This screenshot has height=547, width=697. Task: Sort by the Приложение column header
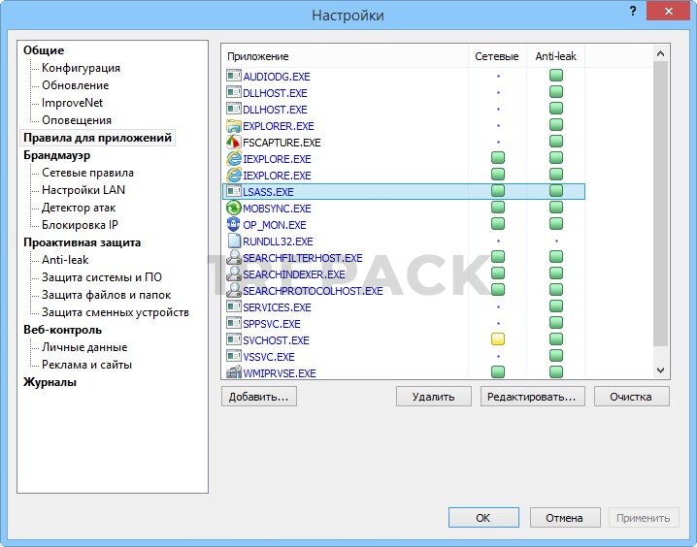point(258,56)
